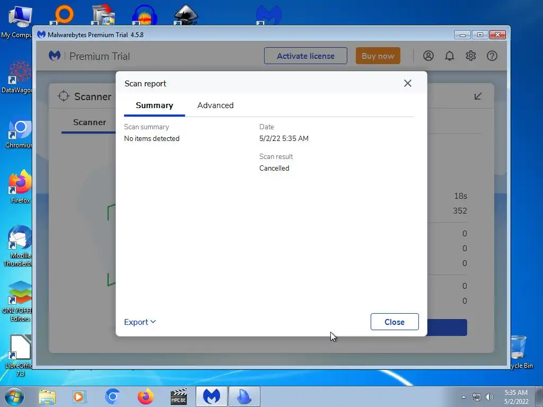Open the account profile icon
Screen dimensions: 543x407
click(x=428, y=56)
